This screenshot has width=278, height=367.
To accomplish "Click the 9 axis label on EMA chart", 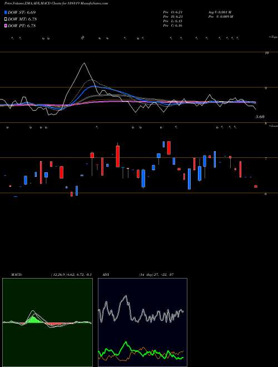I will [266, 88].
